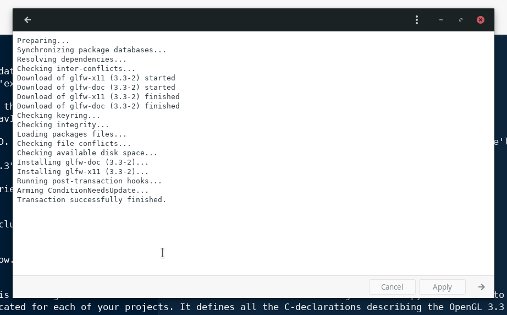The image size is (507, 315).
Task: Open the three-dot options menu
Action: 417,20
